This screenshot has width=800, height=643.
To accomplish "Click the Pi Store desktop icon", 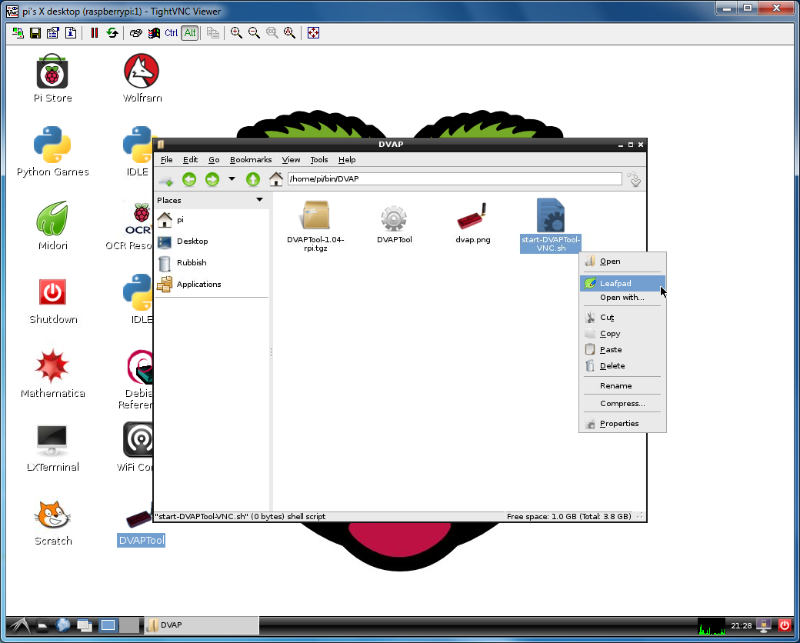I will (x=52, y=78).
